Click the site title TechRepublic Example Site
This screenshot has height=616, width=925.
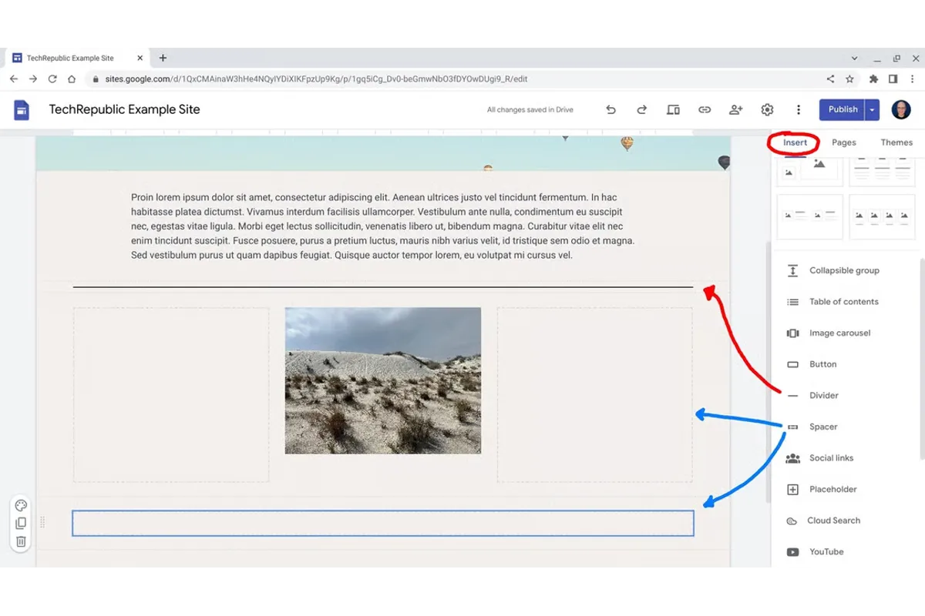point(124,109)
